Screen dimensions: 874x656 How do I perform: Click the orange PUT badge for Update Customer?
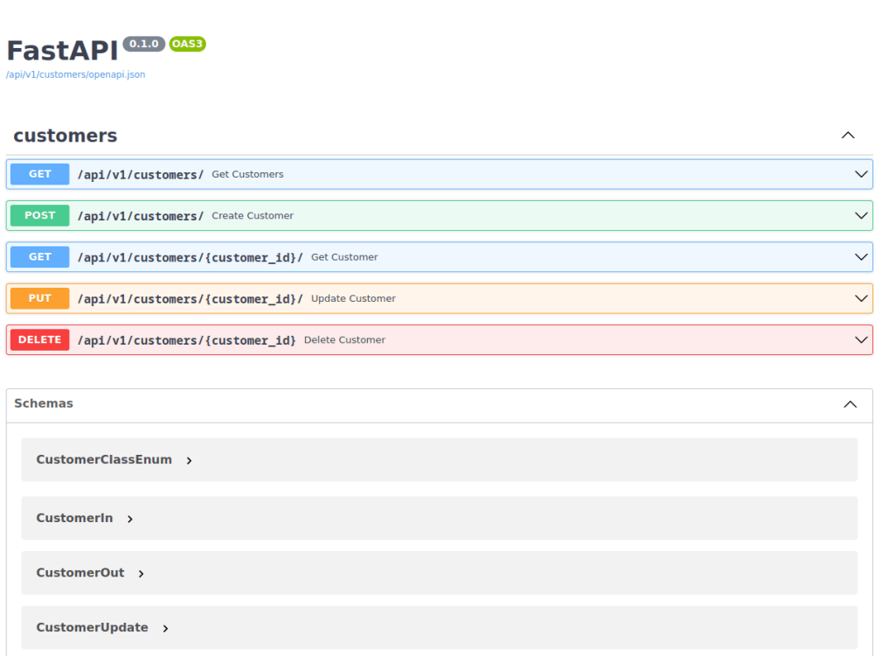(x=38, y=298)
